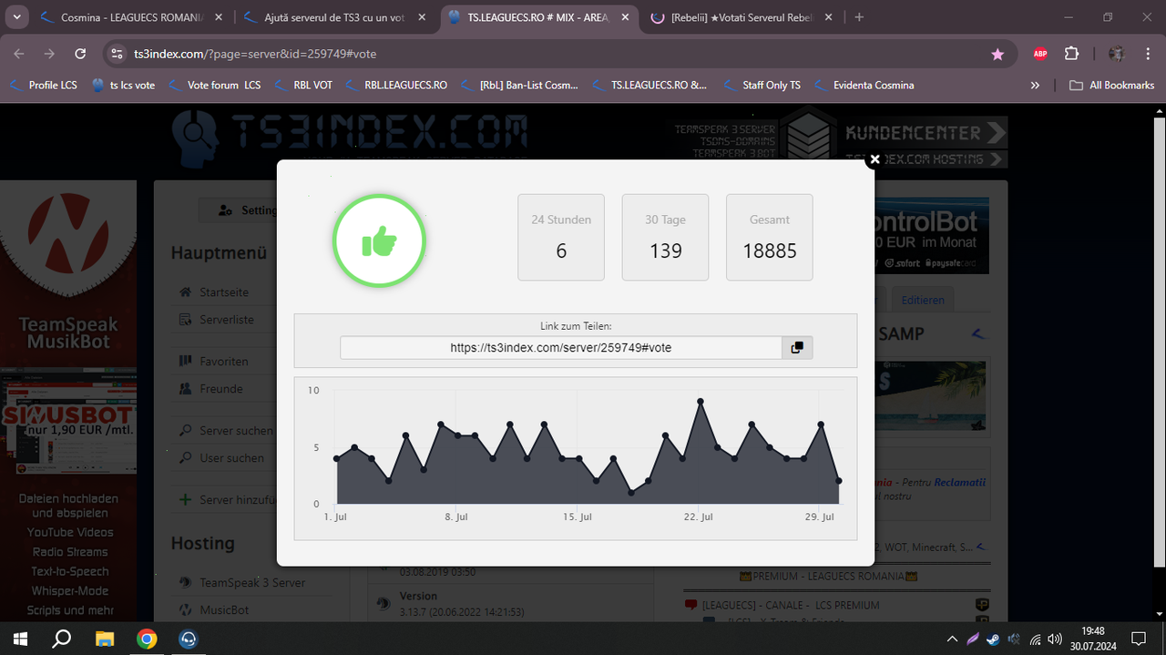This screenshot has width=1166, height=655.
Task: Click the Server hinzufügen plus entry
Action: click(x=225, y=500)
